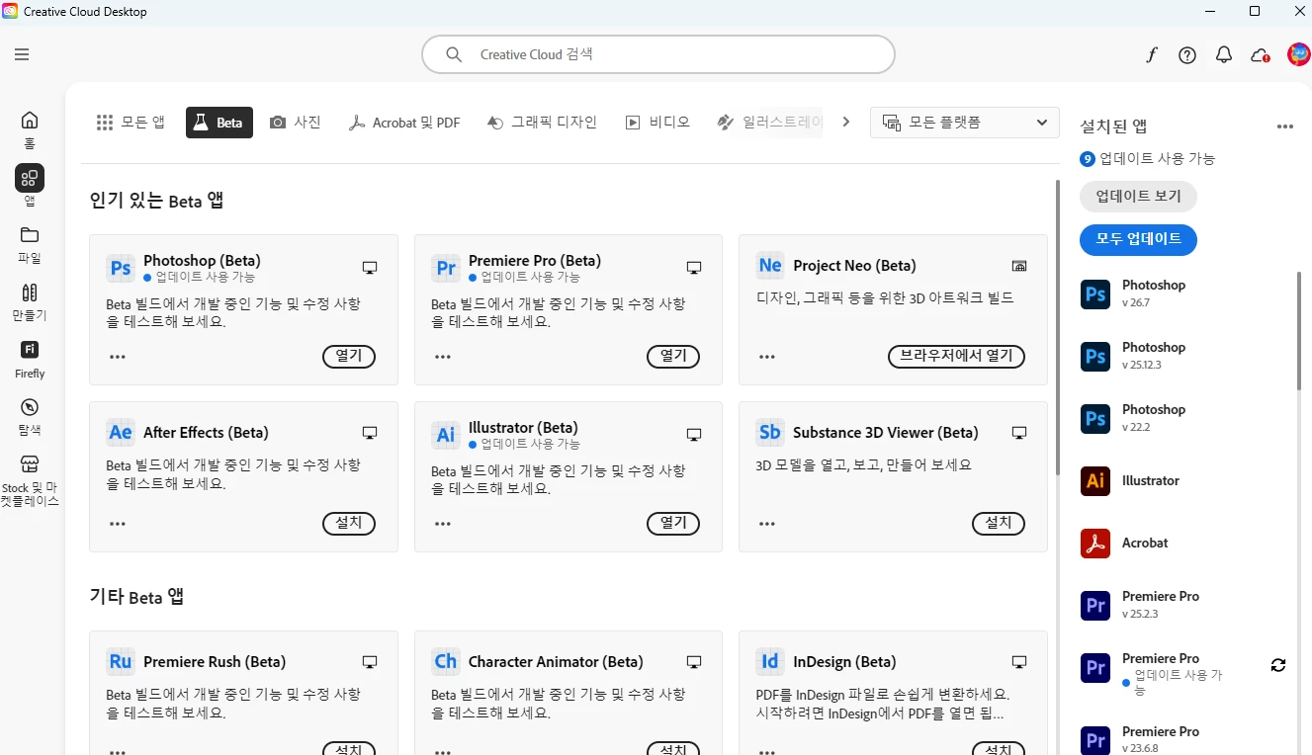Open Firefly in sidebar
This screenshot has width=1312, height=755.
pos(30,359)
